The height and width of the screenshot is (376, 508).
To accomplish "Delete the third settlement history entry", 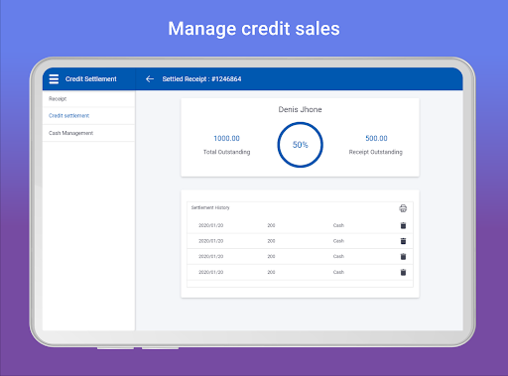I will pos(403,257).
